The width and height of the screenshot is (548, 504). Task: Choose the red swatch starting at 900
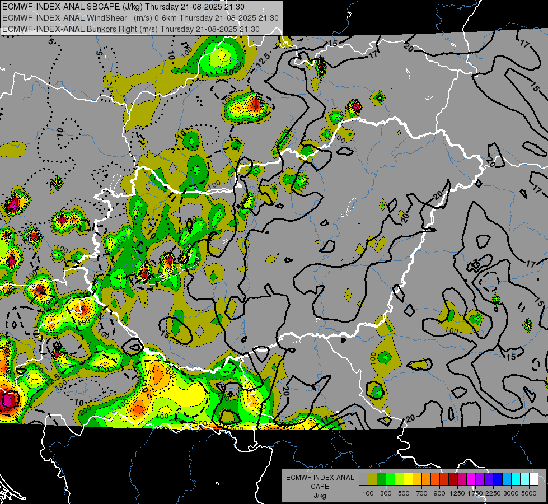pos(444,479)
